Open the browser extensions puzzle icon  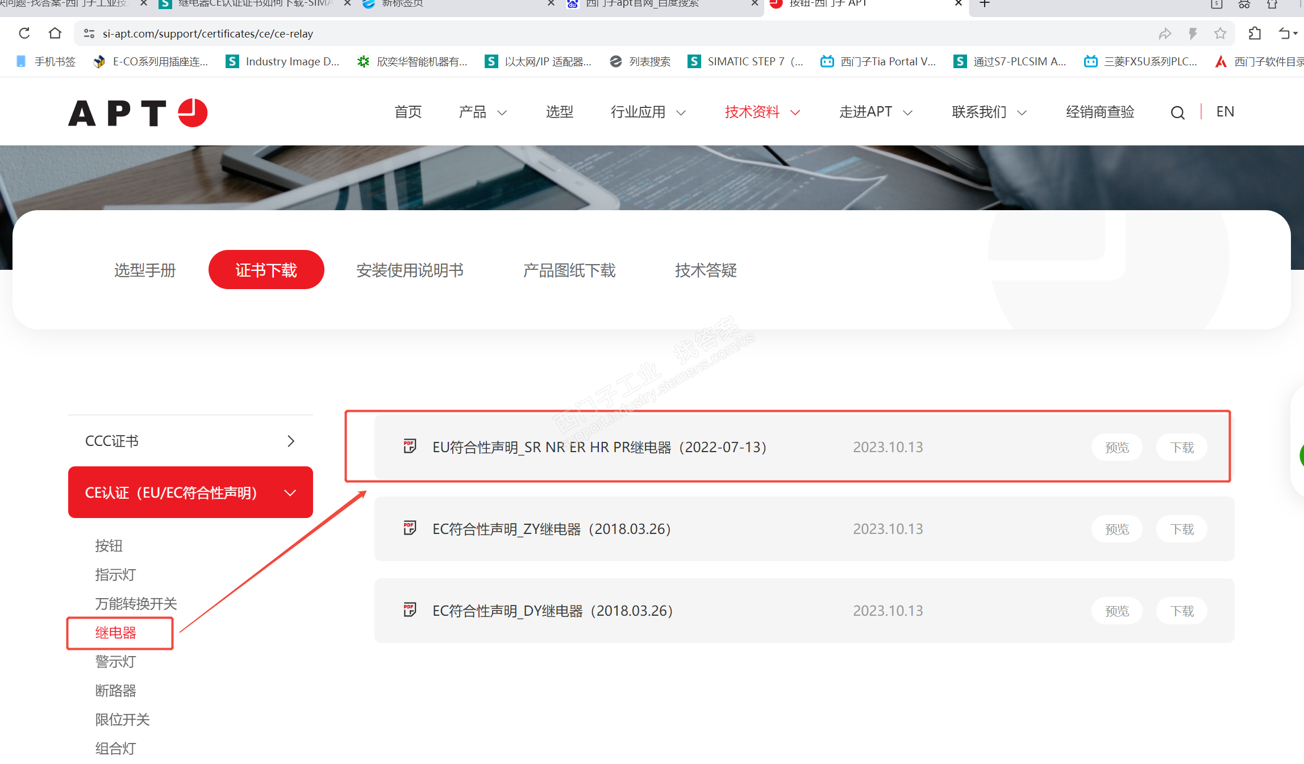[1255, 34]
